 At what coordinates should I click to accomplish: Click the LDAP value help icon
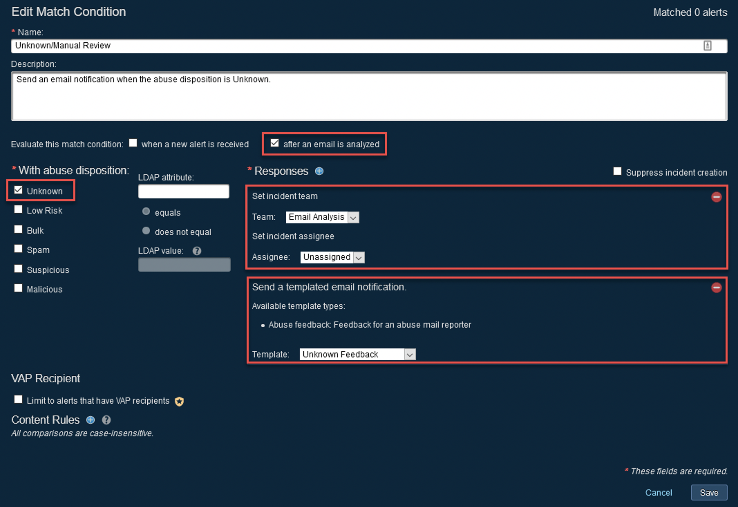coord(197,251)
